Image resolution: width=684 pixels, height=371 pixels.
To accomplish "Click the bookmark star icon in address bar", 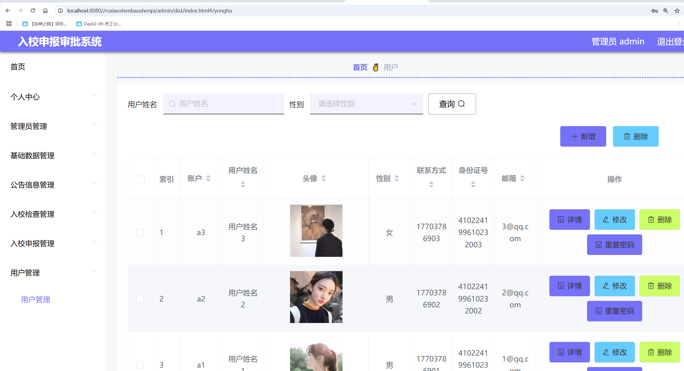I will 677,11.
